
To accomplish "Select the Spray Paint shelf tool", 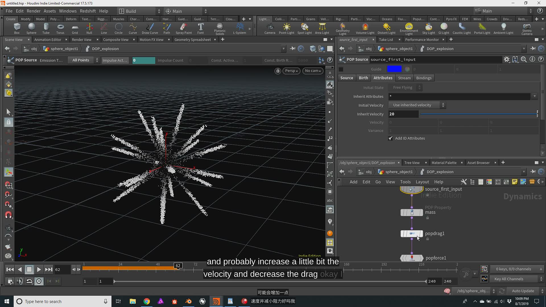I will [184, 29].
